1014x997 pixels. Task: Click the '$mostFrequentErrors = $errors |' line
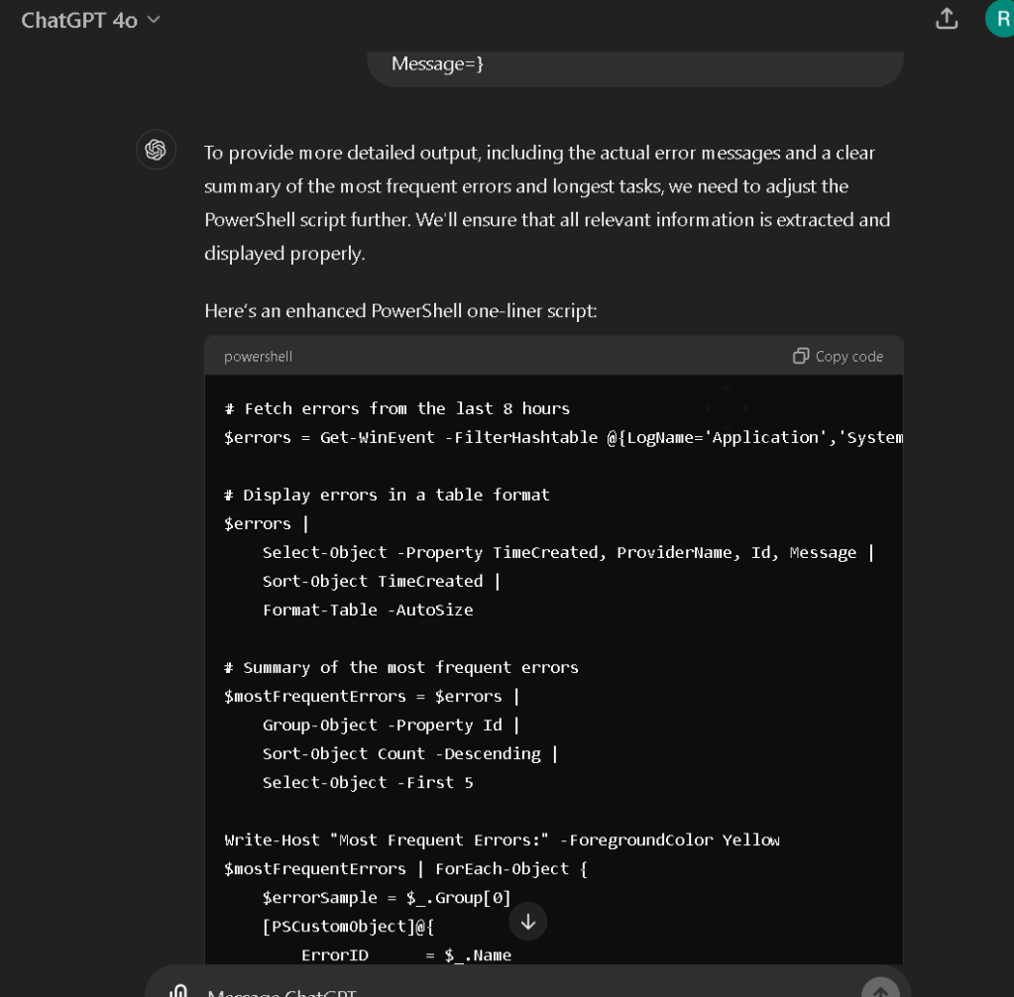tap(372, 697)
